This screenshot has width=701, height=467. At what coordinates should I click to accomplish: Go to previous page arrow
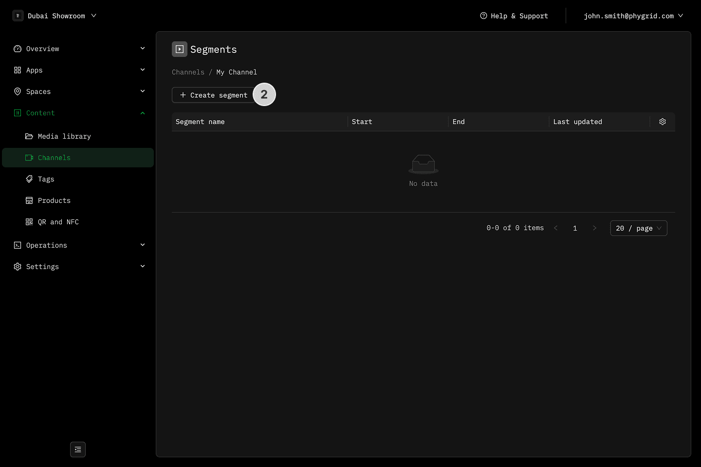pos(555,228)
